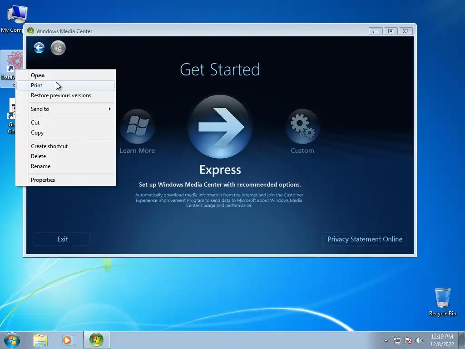Click the Learn More Windows logo icon
Viewport: 465px width, 349px height.
[x=137, y=126]
